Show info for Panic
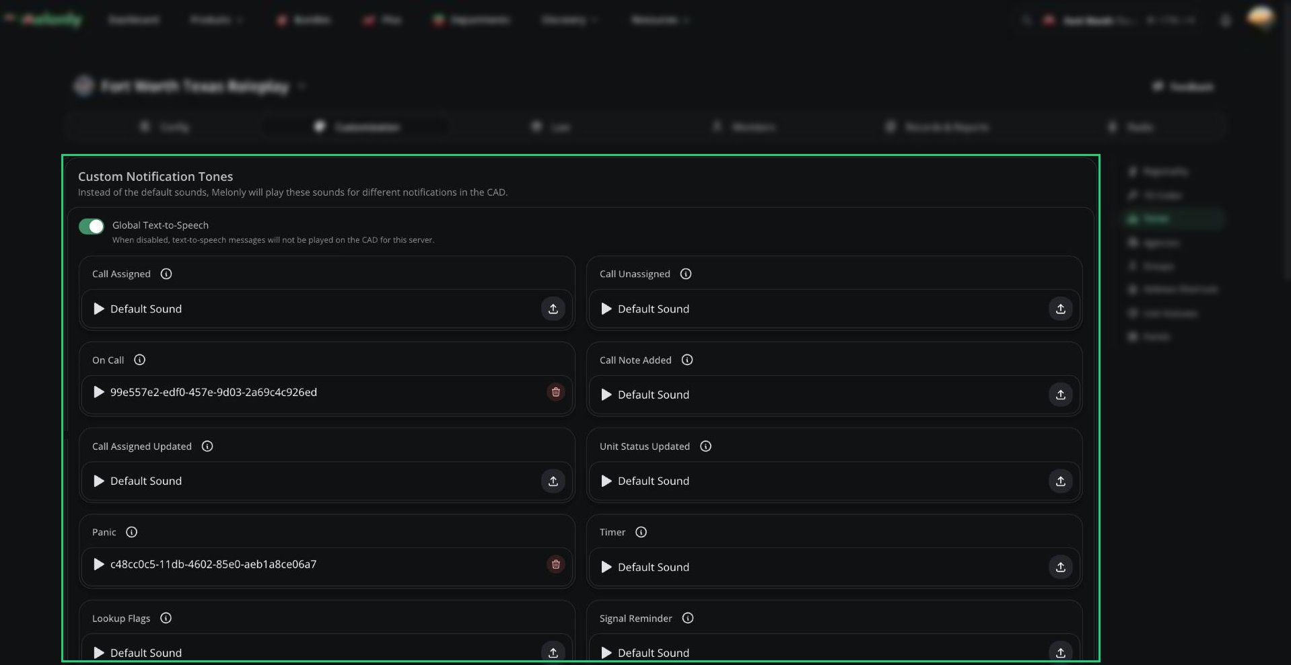 tap(132, 532)
